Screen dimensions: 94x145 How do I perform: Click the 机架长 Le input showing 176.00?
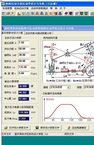pyautogui.click(x=24, y=67)
